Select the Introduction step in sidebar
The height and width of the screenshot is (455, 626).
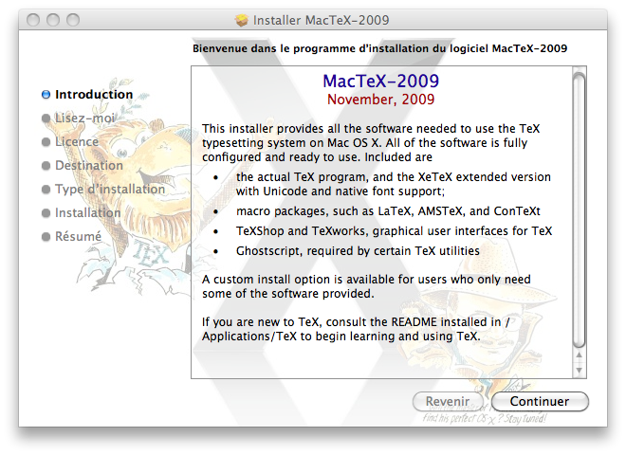[94, 95]
